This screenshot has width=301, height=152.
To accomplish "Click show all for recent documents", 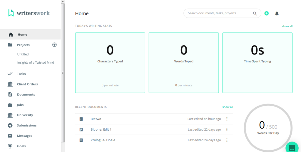I will click(x=228, y=107).
